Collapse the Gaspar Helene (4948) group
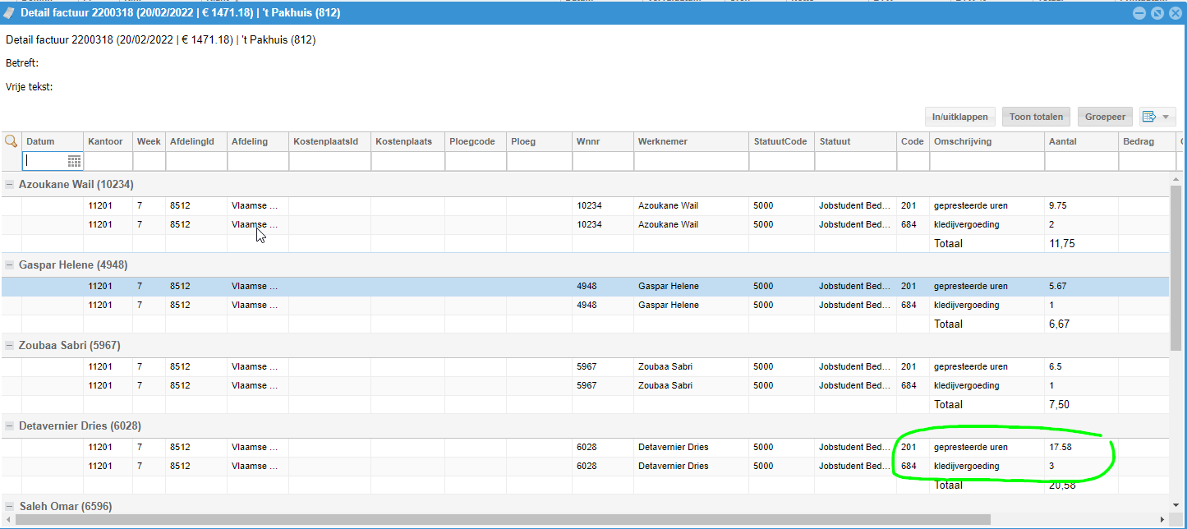This screenshot has height=529, width=1187. 9,265
